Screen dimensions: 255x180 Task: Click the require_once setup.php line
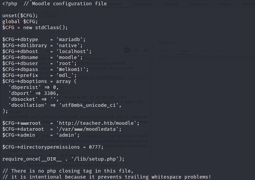(63, 159)
